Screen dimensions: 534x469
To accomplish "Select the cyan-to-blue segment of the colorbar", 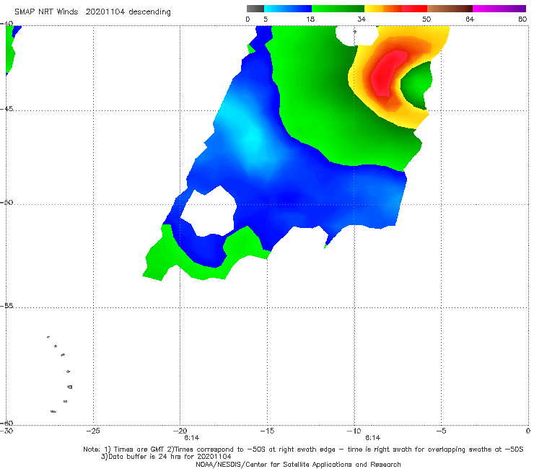I will 288,9.
